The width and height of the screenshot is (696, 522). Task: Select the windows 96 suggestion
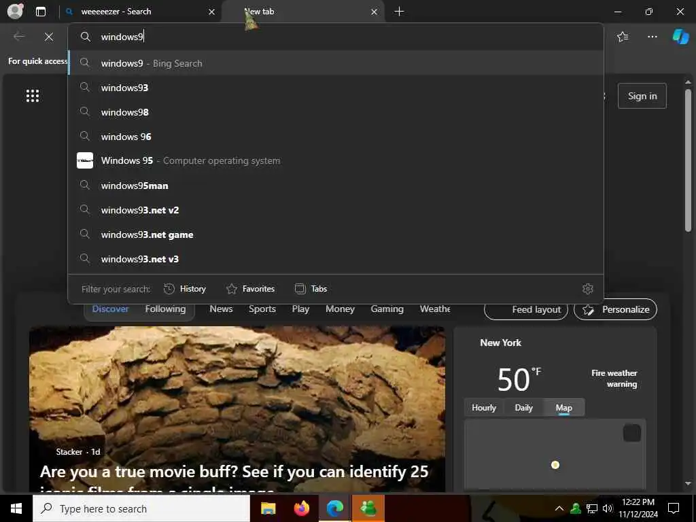[336, 136]
